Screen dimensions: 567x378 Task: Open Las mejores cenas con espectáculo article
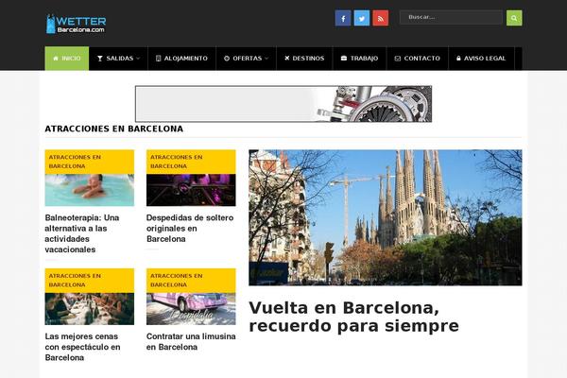coord(82,347)
